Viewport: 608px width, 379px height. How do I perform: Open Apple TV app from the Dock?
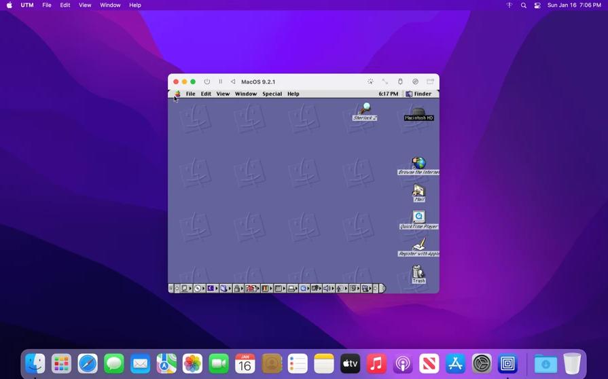tap(350, 364)
